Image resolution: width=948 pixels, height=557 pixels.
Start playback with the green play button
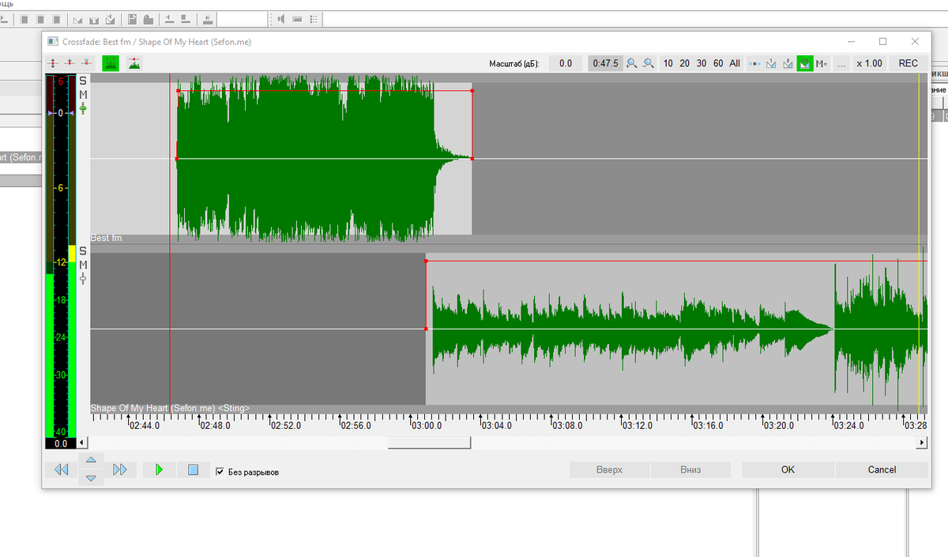pos(159,469)
